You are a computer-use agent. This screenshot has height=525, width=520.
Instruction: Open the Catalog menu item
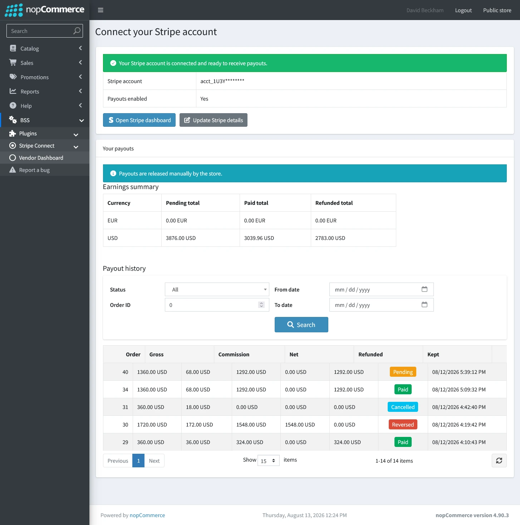point(45,48)
